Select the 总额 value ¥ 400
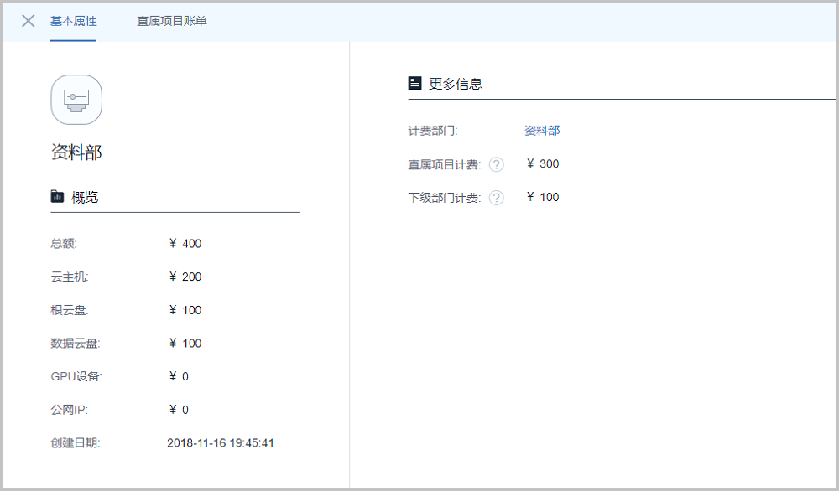The width and height of the screenshot is (839, 491). (x=185, y=244)
